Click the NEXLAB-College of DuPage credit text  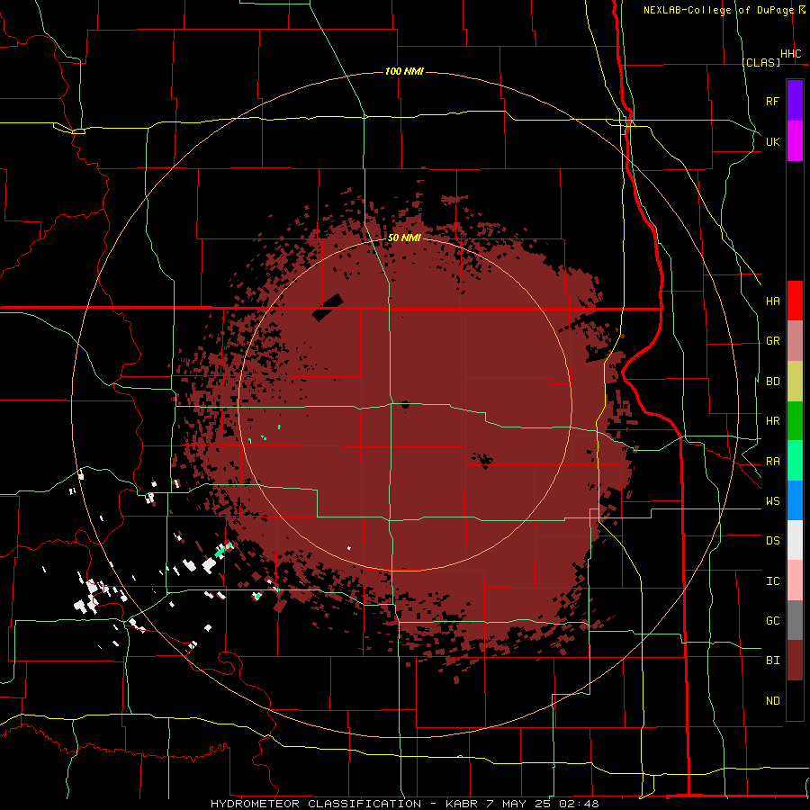[x=718, y=10]
